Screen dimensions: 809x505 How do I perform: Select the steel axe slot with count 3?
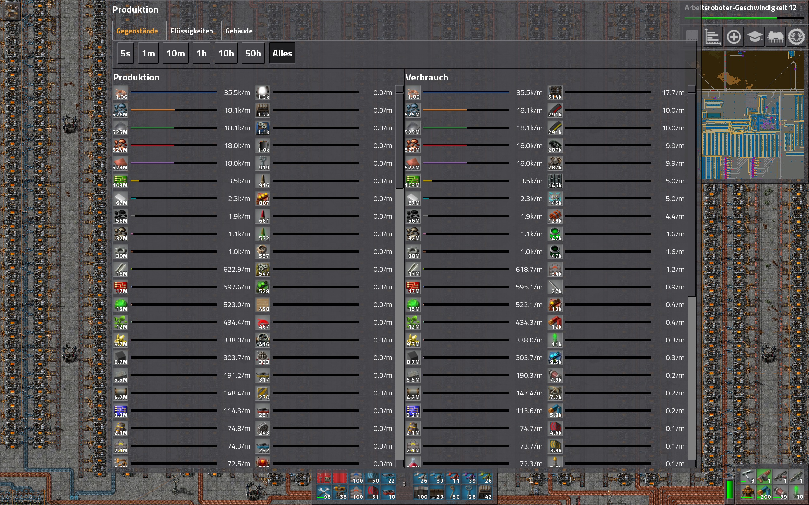click(x=748, y=477)
